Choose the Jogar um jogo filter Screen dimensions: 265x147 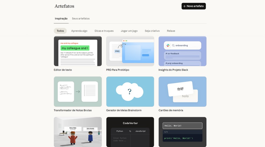[x=129, y=31]
